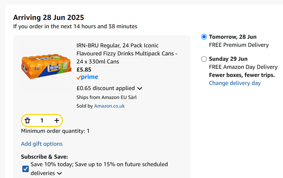283x178 pixels.
Task: Click the FREE Amazon Day Delivery label
Action: pyautogui.click(x=243, y=67)
